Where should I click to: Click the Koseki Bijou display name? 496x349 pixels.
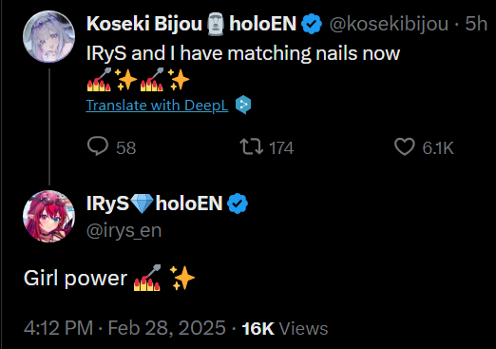pos(144,24)
